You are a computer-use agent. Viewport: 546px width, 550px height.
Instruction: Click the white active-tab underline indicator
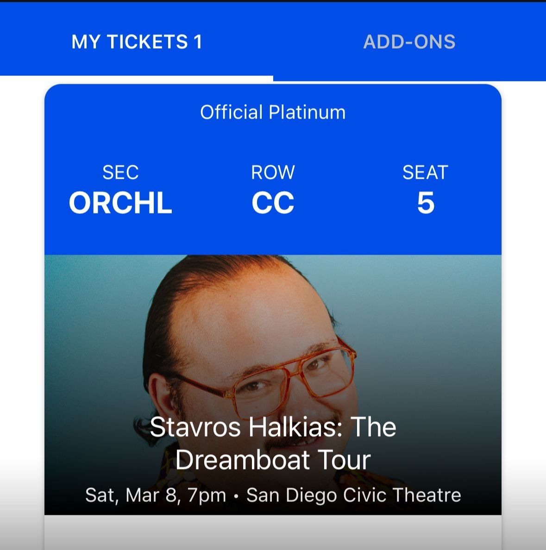click(x=137, y=78)
